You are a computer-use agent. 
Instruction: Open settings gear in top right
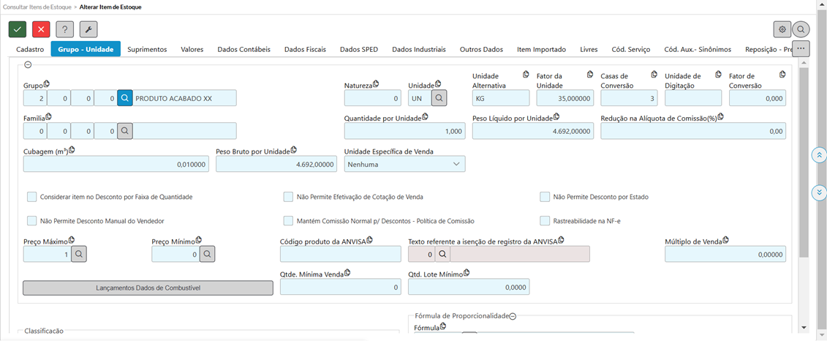coord(782,29)
